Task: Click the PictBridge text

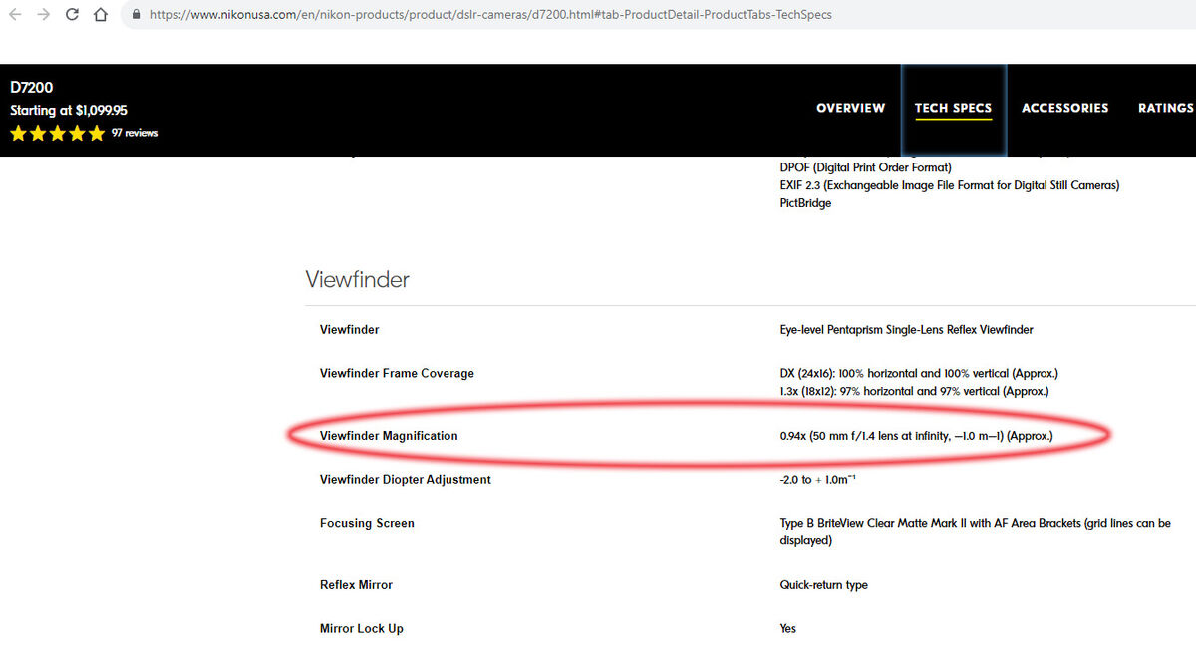Action: tap(805, 203)
